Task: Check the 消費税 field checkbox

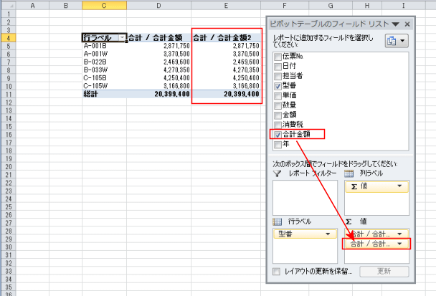Action: [278, 125]
